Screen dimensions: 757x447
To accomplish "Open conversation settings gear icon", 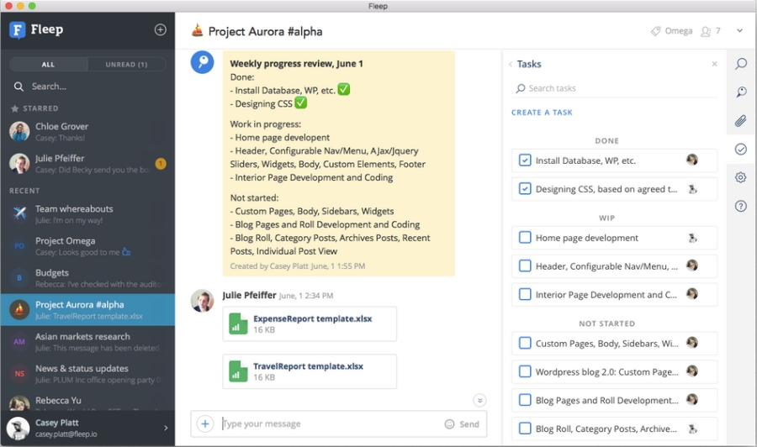I will pyautogui.click(x=740, y=177).
